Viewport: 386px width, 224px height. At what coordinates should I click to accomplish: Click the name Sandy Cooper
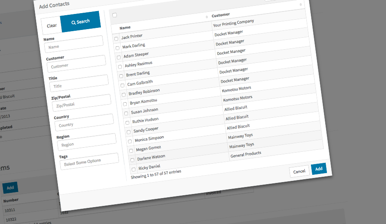[146, 130]
